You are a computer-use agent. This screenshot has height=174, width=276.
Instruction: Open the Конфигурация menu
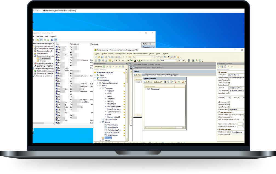click(120, 54)
